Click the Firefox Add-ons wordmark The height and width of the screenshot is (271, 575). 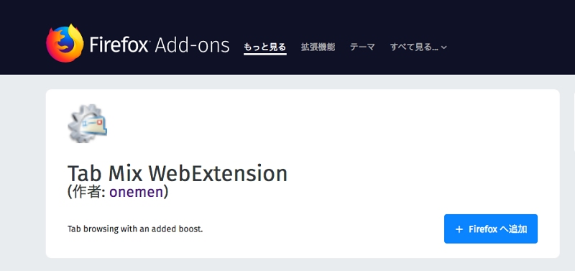click(159, 45)
